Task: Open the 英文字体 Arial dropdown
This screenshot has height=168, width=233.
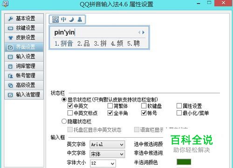Action: coord(107,145)
